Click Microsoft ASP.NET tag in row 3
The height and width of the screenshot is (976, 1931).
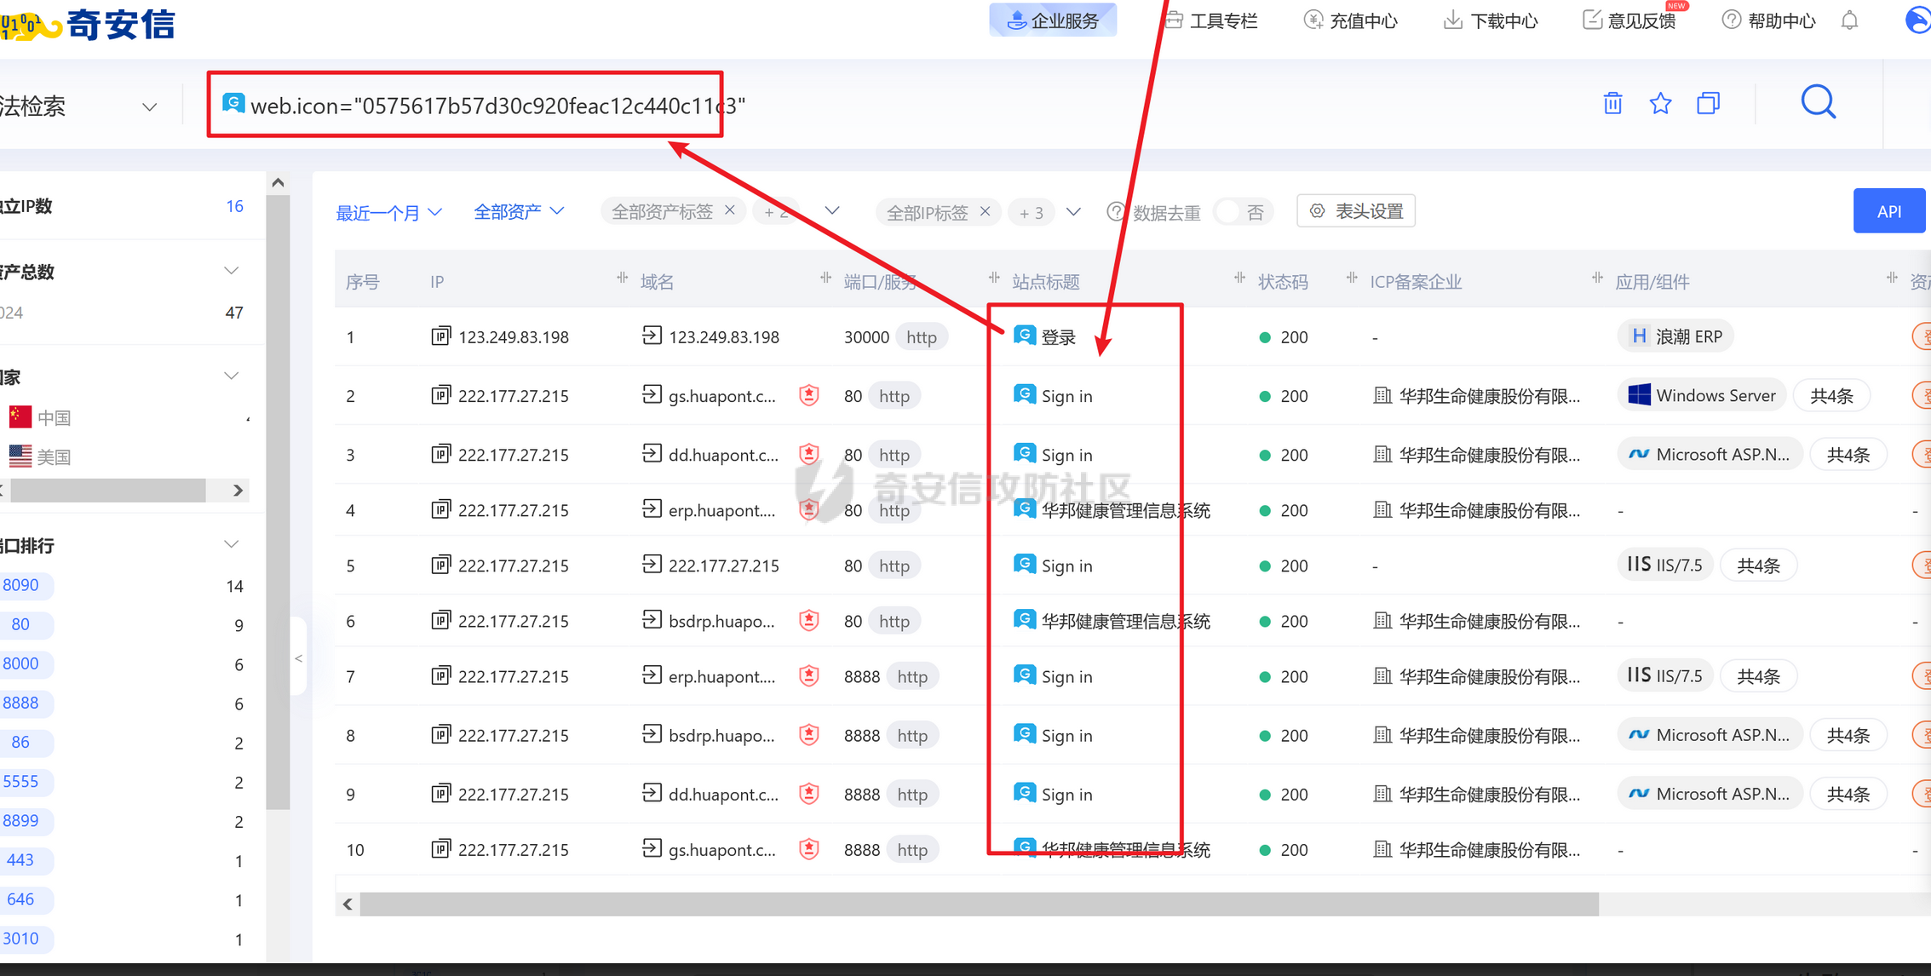click(x=1709, y=454)
